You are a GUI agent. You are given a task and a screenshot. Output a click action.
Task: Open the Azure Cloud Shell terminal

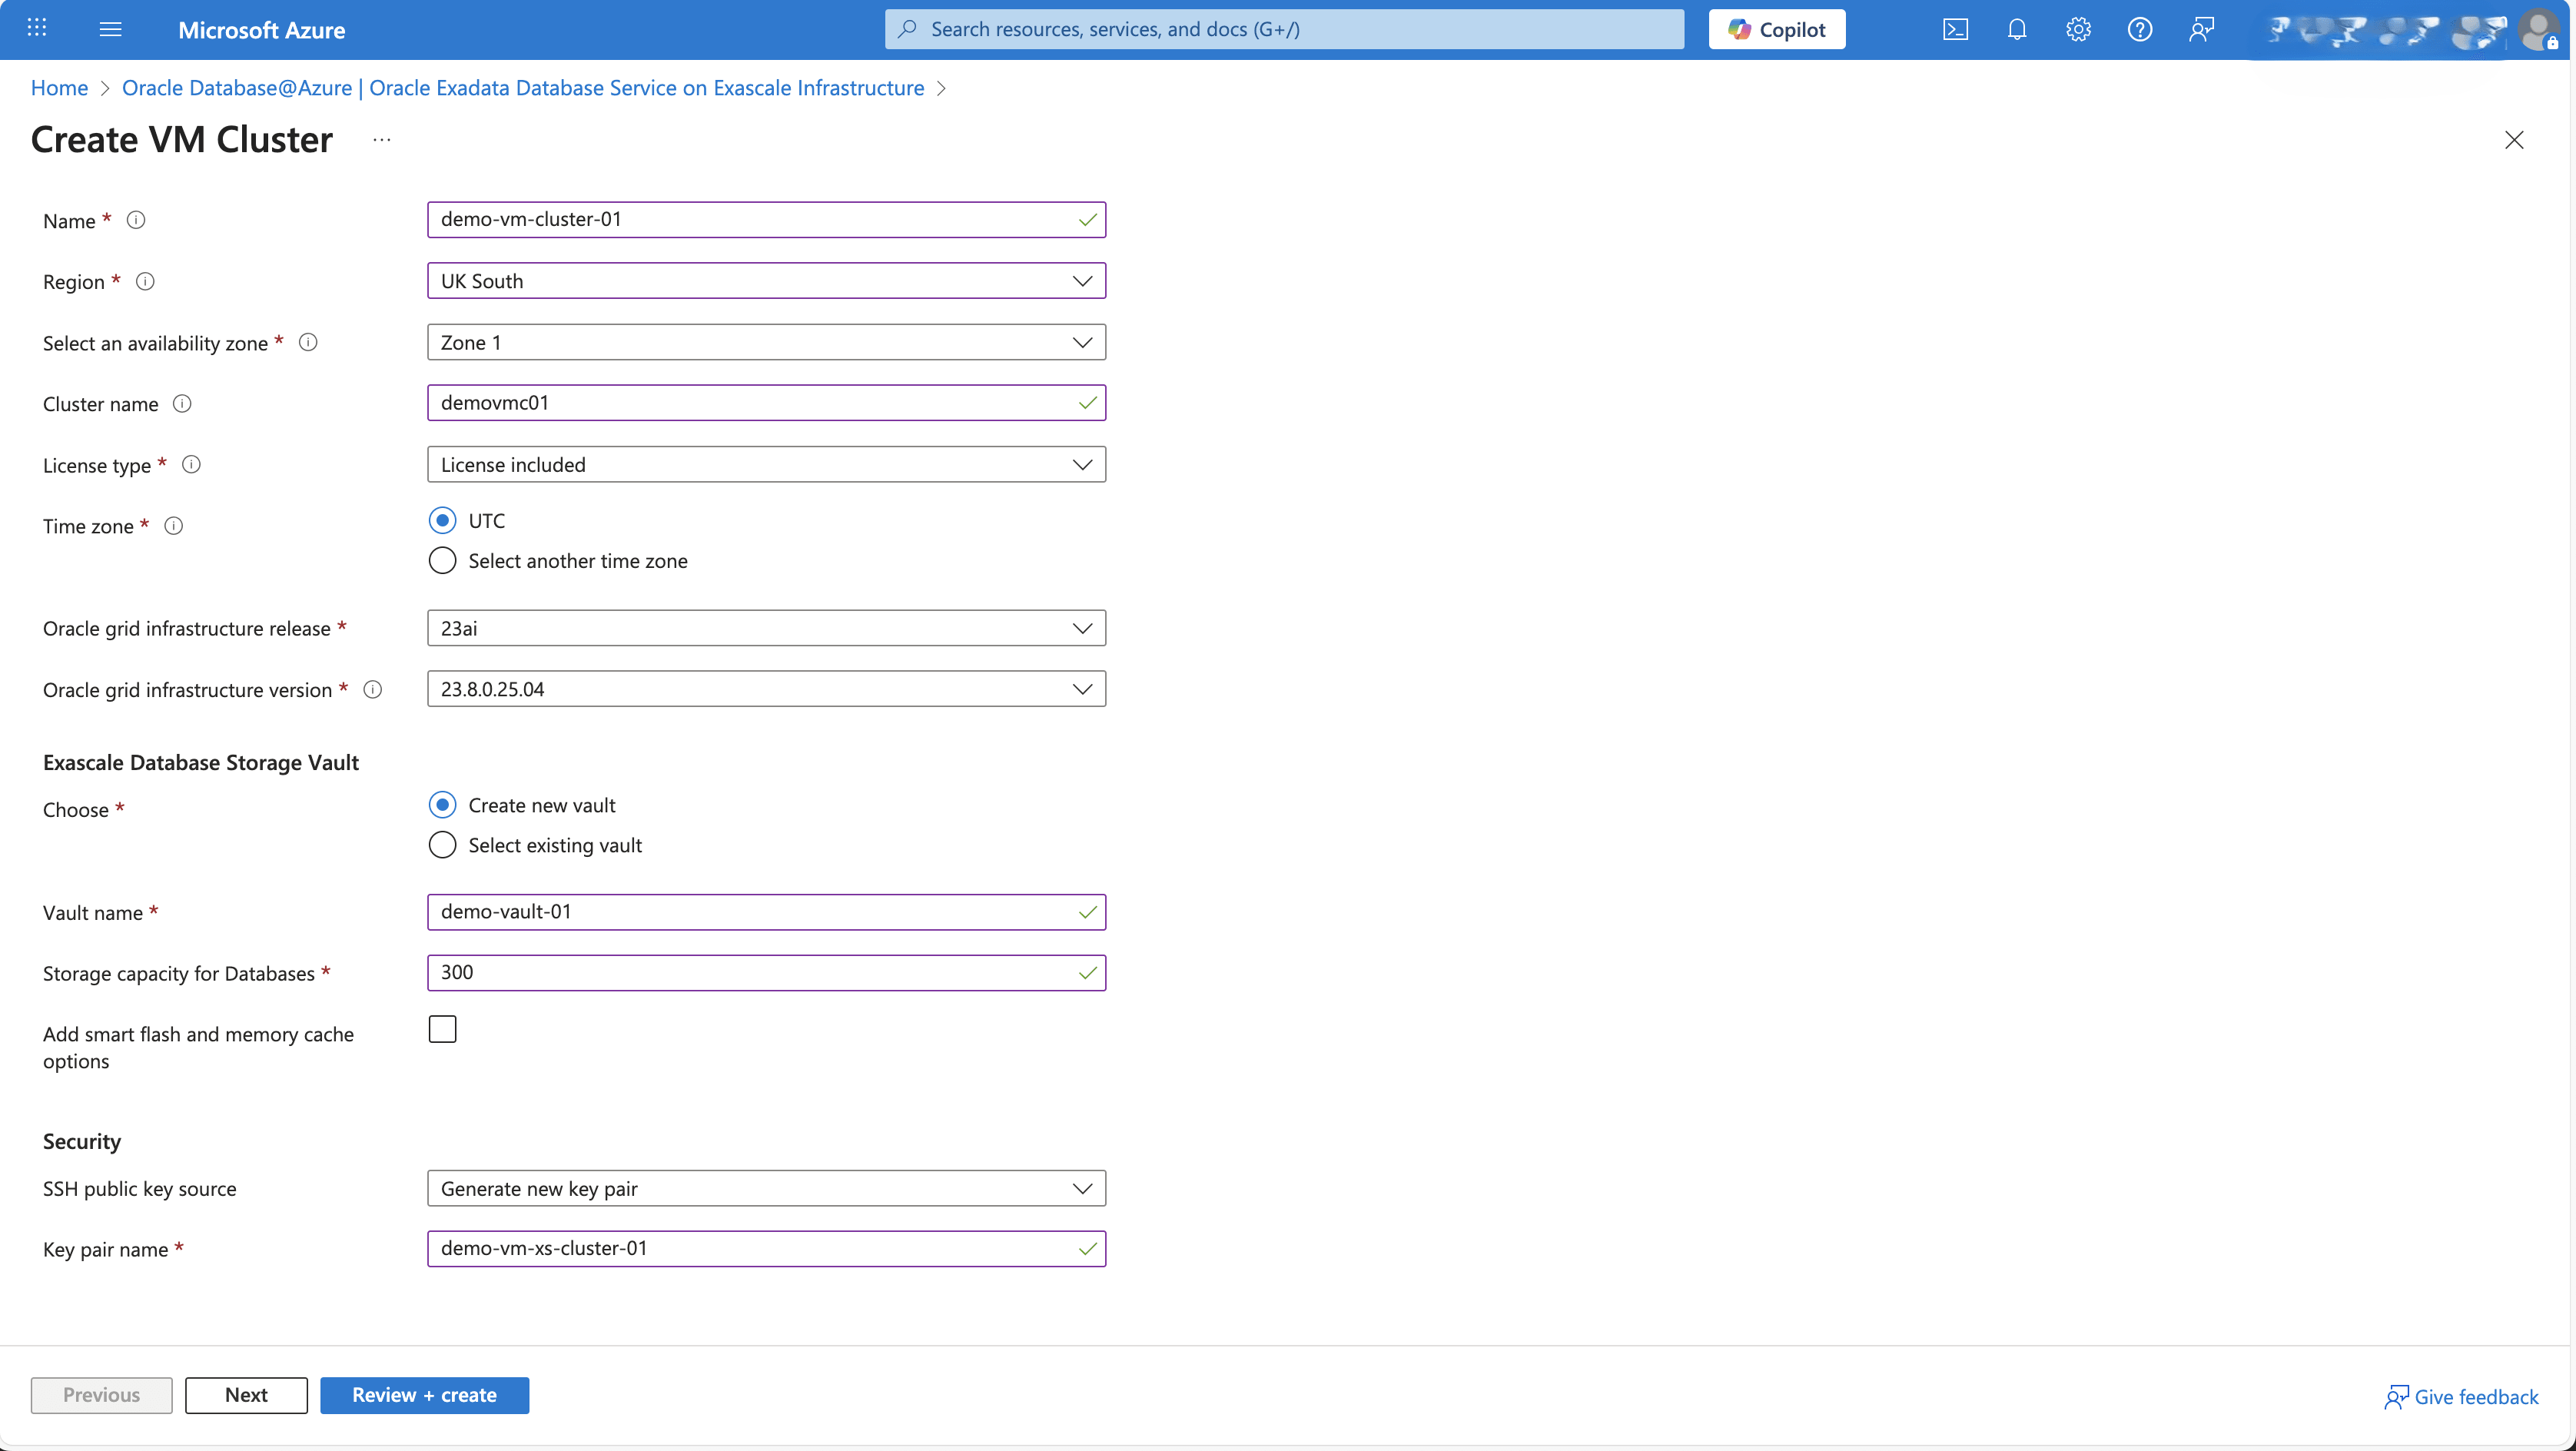(1956, 29)
